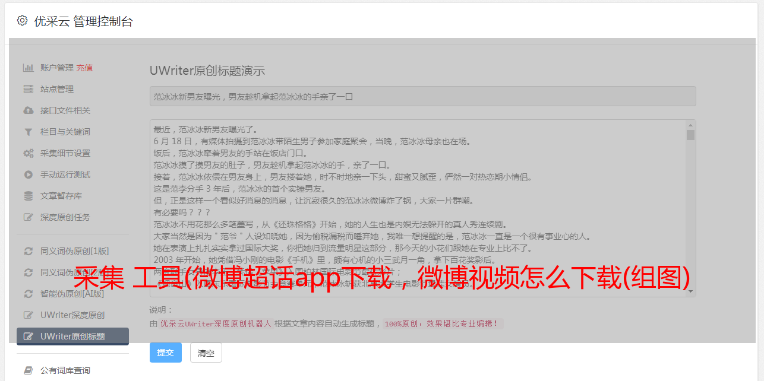Viewport: 764px width, 381px height.
Task: Click the filter icon for 栏目与关键词
Action: [x=28, y=132]
